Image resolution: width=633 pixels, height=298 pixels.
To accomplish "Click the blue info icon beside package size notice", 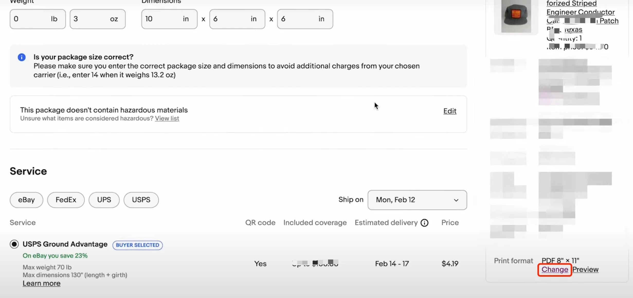I will [x=22, y=57].
